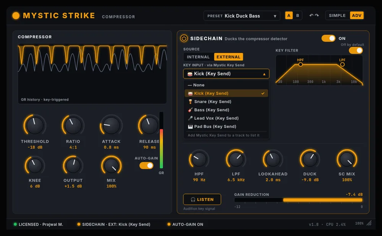Screen dimensions: 382x236
Task: Click the Knee knob
Action: pyautogui.click(x=35, y=166)
